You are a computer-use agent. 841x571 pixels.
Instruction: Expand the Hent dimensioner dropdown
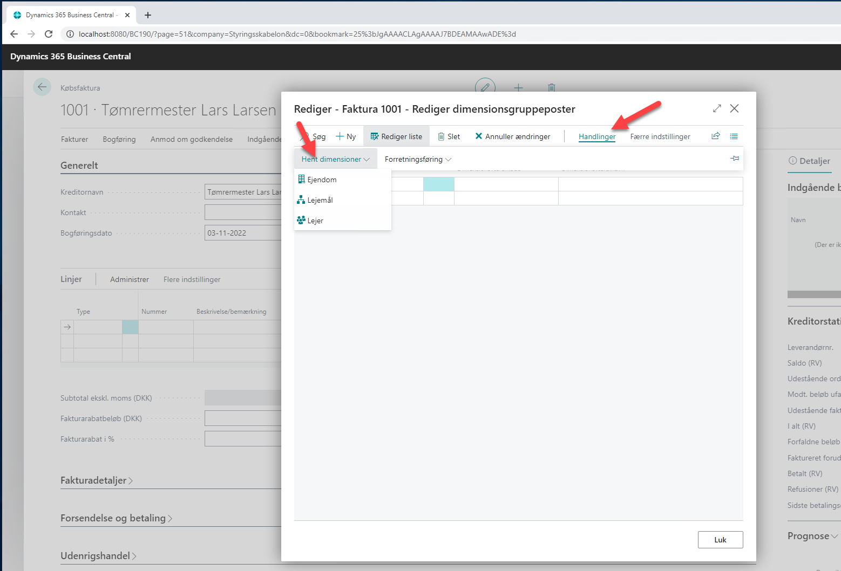(x=335, y=159)
